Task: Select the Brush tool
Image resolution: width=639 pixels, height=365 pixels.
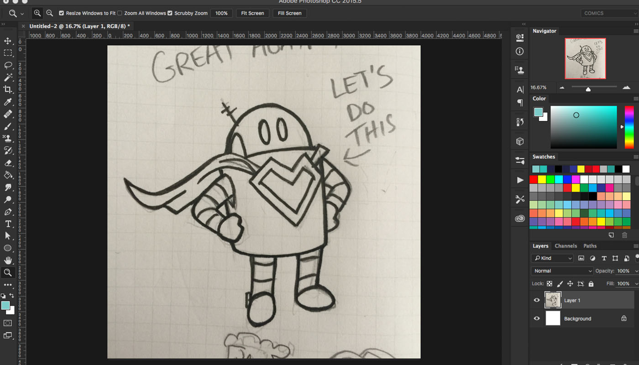Action: [x=8, y=126]
